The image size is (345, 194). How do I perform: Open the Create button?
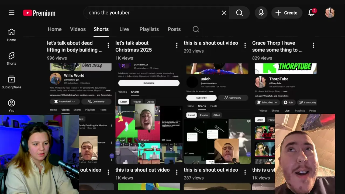pyautogui.click(x=287, y=13)
